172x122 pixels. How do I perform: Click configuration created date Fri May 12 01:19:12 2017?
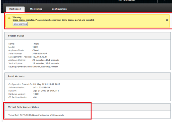tap(47, 84)
